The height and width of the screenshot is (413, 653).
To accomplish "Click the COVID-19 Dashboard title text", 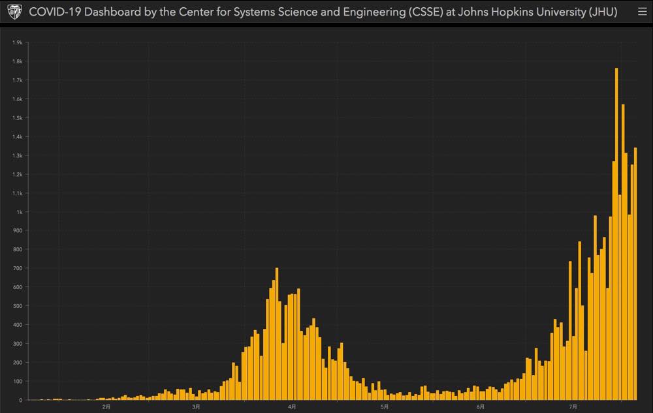I will pyautogui.click(x=323, y=12).
